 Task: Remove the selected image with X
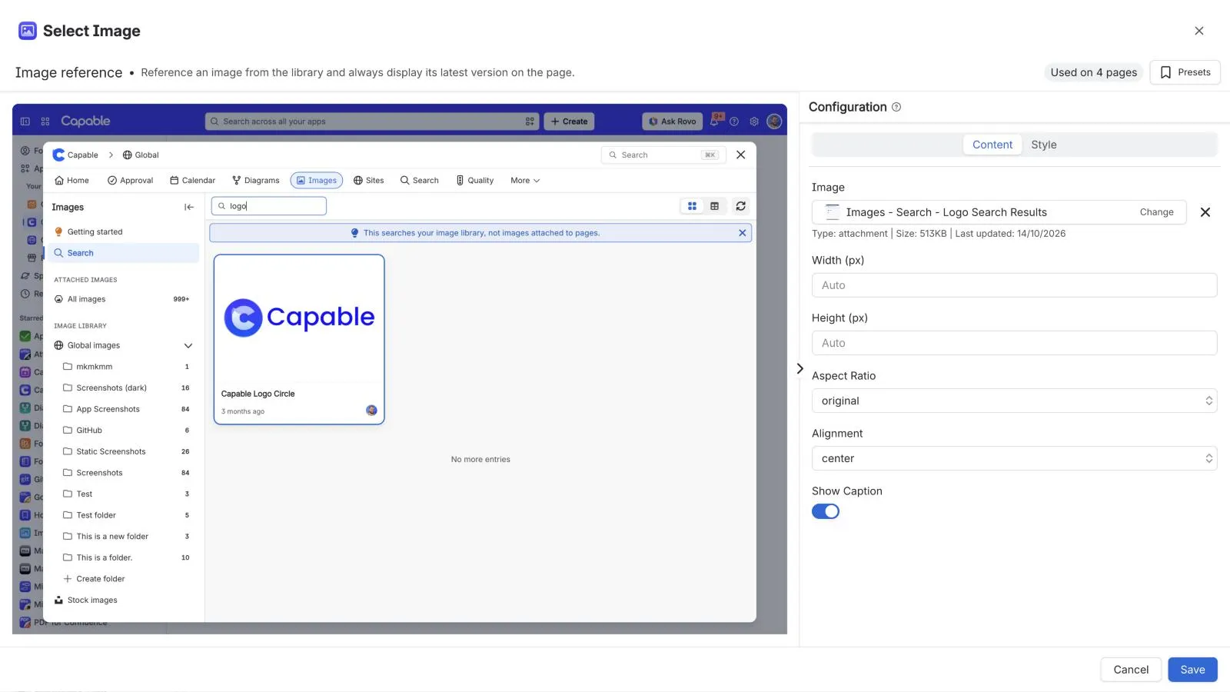click(x=1205, y=212)
